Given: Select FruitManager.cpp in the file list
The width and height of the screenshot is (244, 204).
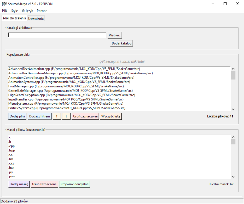Looking at the screenshot, I should tap(66, 86).
